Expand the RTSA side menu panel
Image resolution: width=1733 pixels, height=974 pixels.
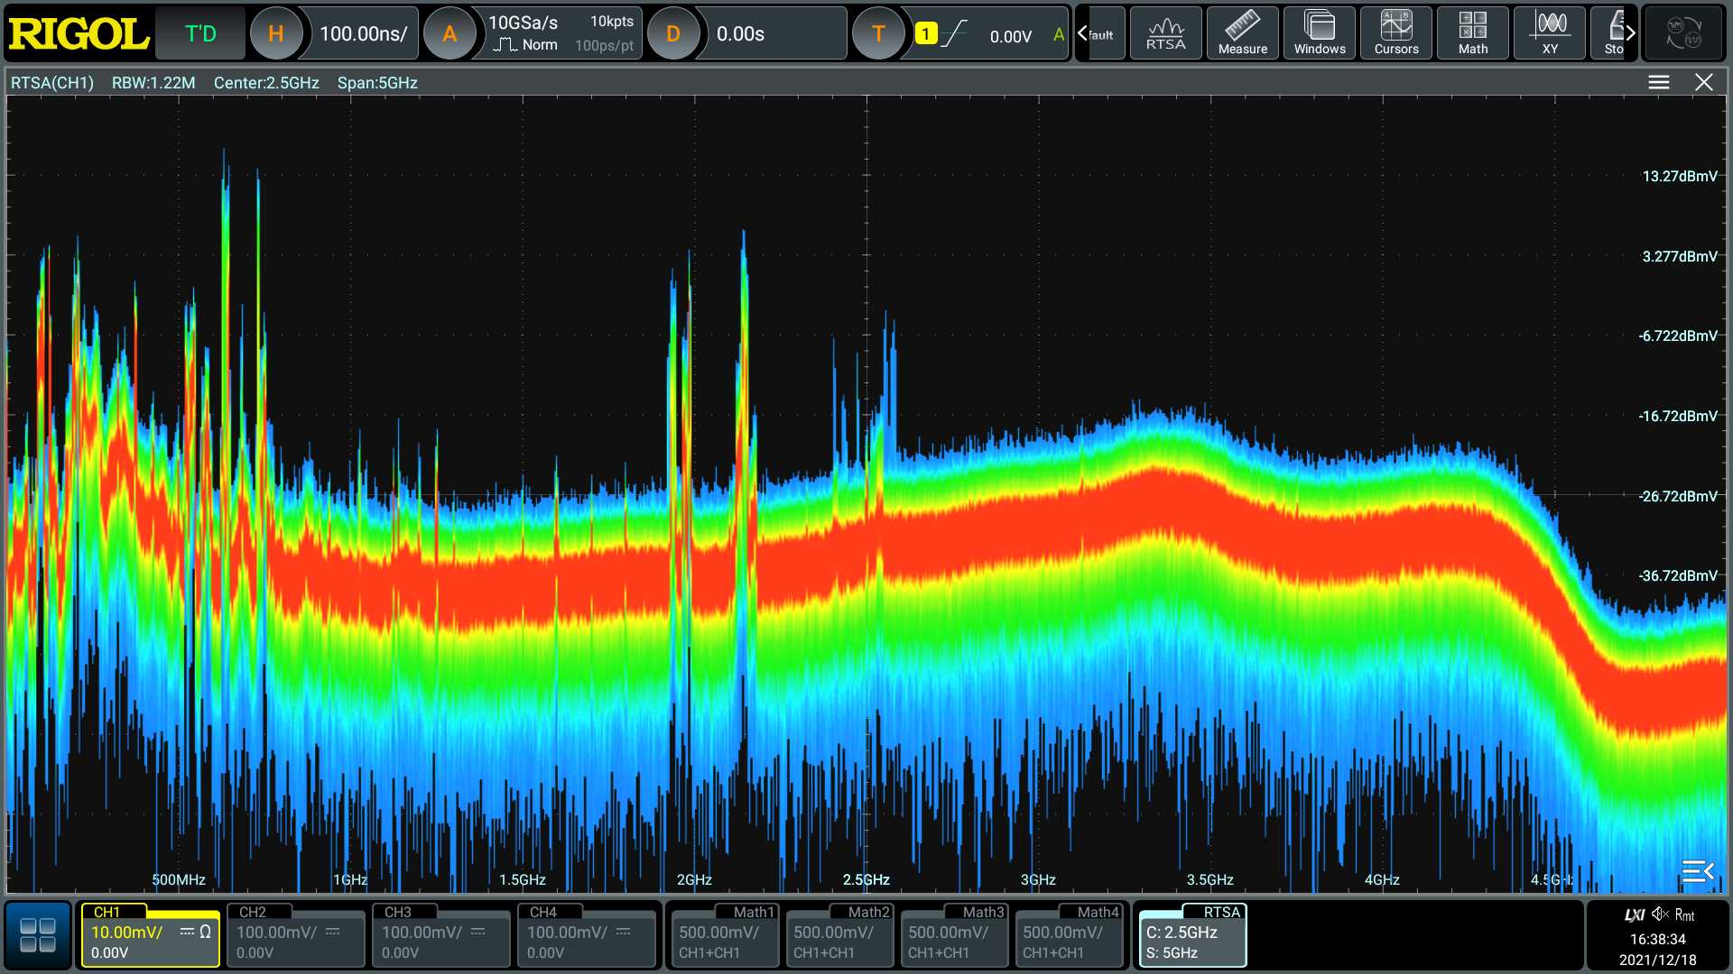(x=1698, y=870)
